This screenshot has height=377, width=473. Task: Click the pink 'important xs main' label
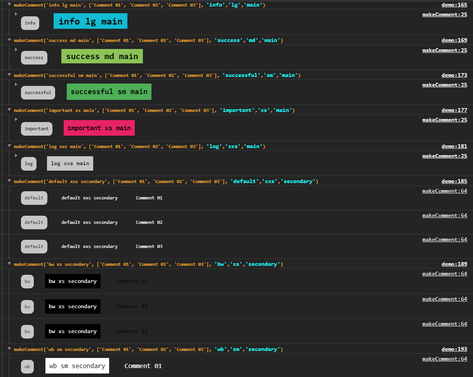tap(99, 128)
